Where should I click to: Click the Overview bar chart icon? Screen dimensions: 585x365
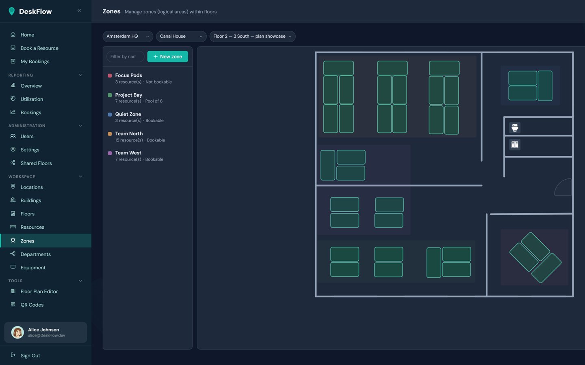point(13,86)
